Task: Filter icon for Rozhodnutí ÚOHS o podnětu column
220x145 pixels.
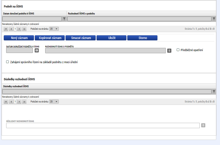Action: pos(214,19)
